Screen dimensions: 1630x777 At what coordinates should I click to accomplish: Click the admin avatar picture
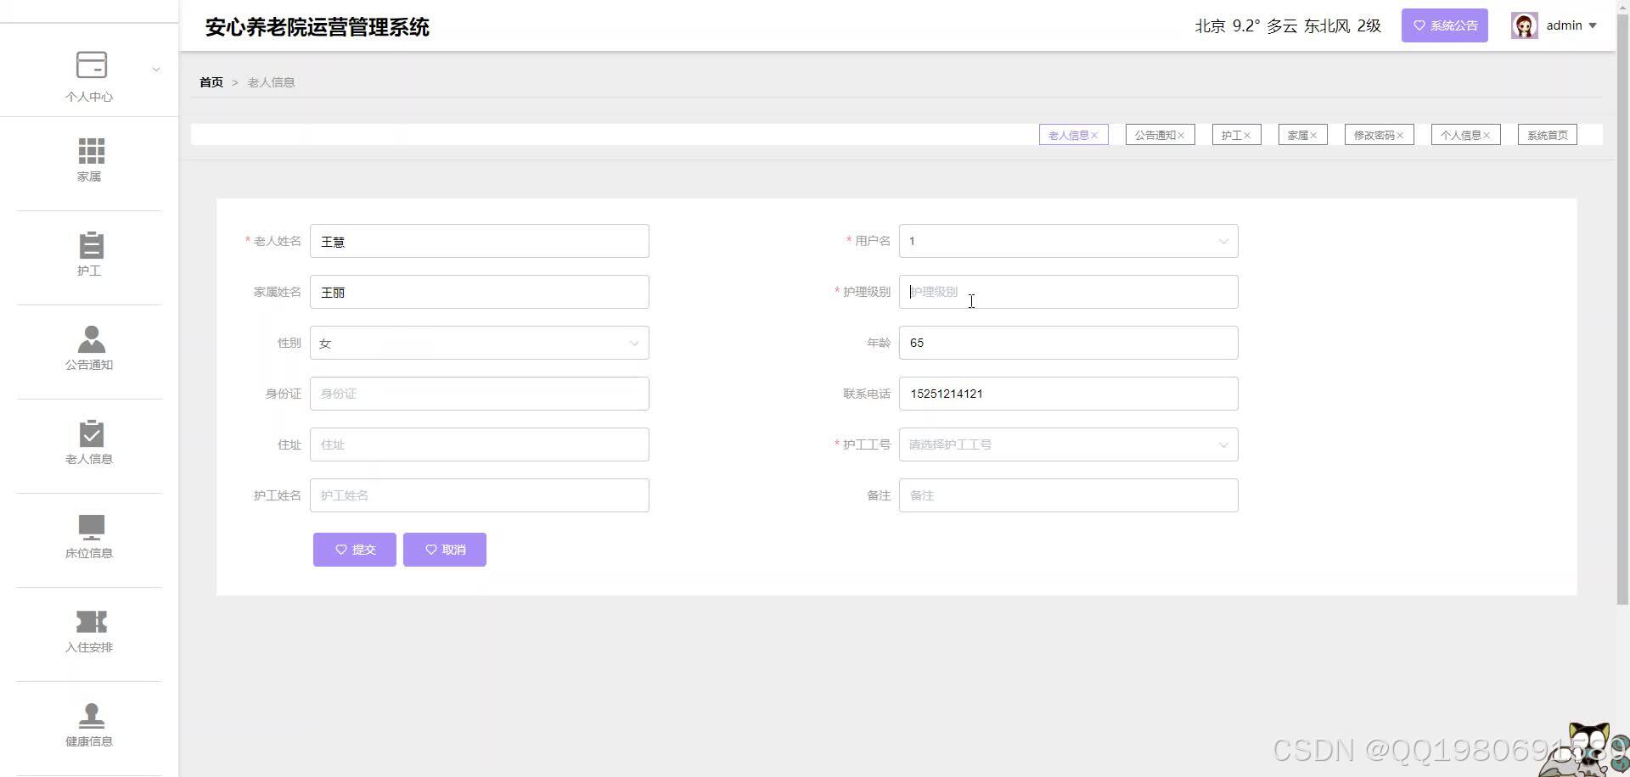tap(1524, 25)
